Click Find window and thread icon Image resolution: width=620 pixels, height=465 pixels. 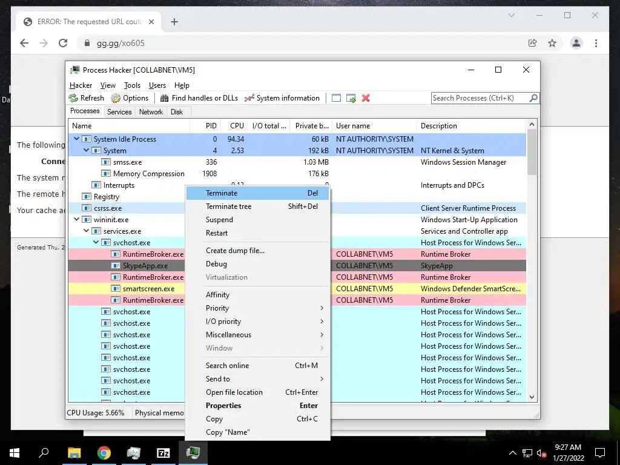pos(351,98)
